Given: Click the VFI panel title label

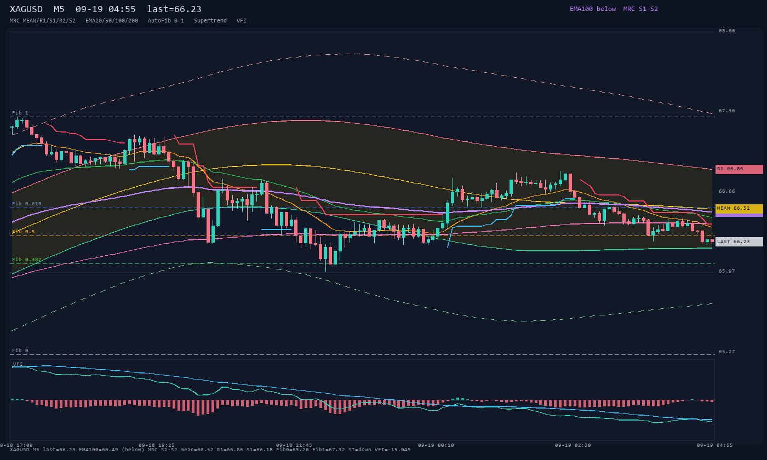Looking at the screenshot, I should point(18,364).
